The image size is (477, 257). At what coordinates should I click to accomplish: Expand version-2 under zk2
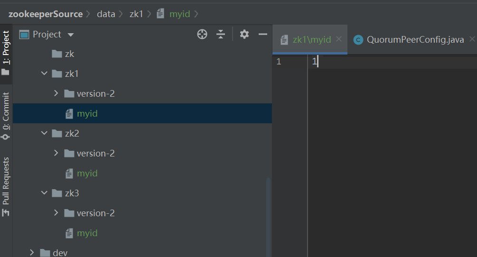click(x=56, y=153)
